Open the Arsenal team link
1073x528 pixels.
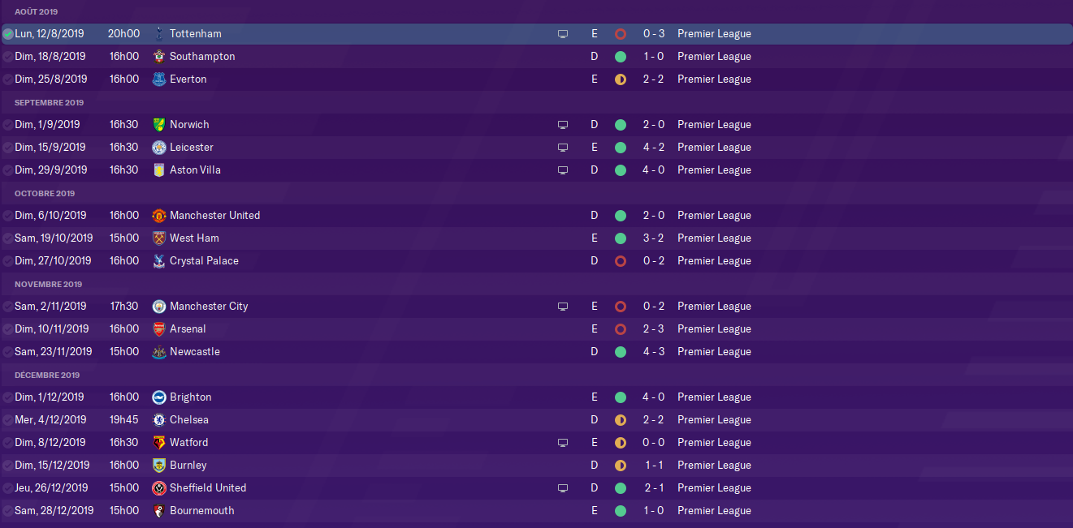click(x=188, y=329)
